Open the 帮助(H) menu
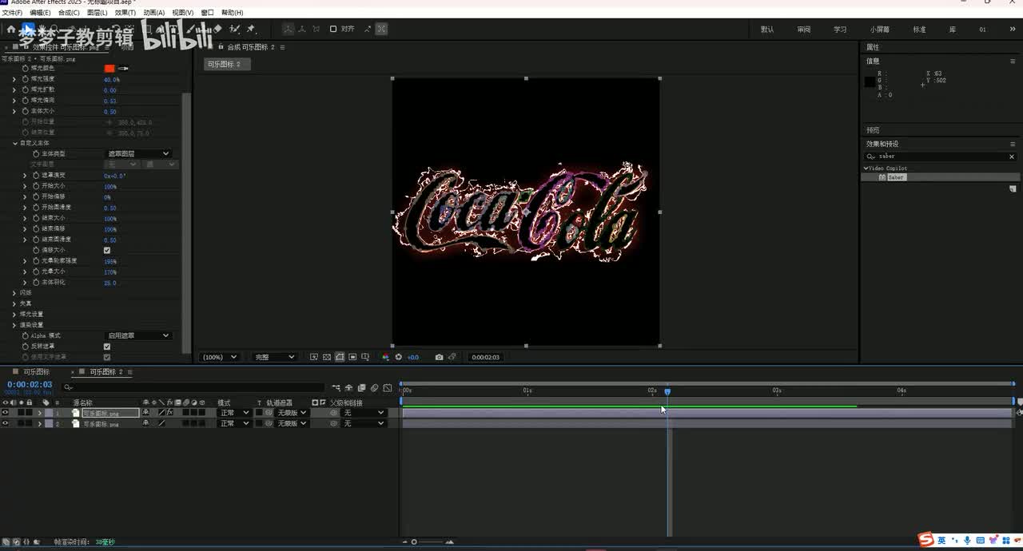Screen dimensions: 1023x551 233,13
